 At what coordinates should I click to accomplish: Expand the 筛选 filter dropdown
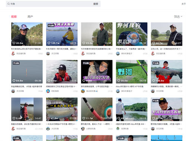[178, 16]
